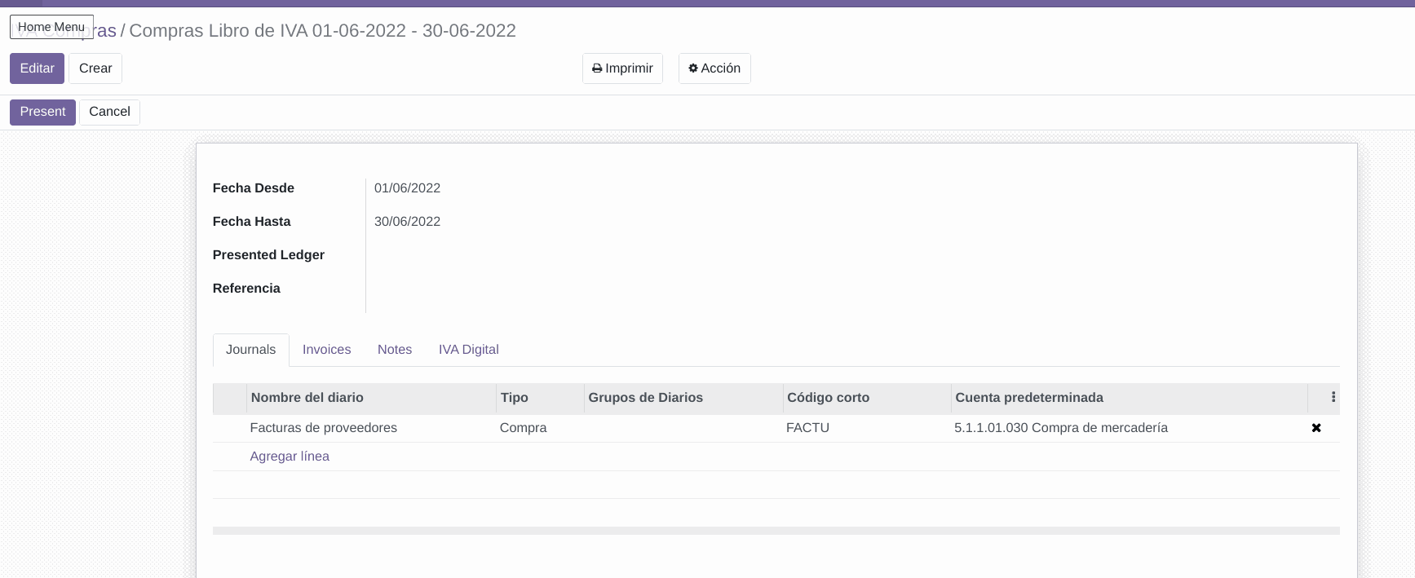Select Facturas de proveedores row name
The width and height of the screenshot is (1415, 578).
click(x=323, y=428)
